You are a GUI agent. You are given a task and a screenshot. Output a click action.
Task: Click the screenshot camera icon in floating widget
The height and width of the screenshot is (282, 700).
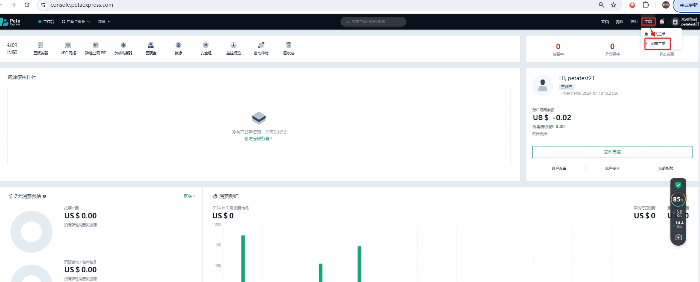pyautogui.click(x=678, y=237)
